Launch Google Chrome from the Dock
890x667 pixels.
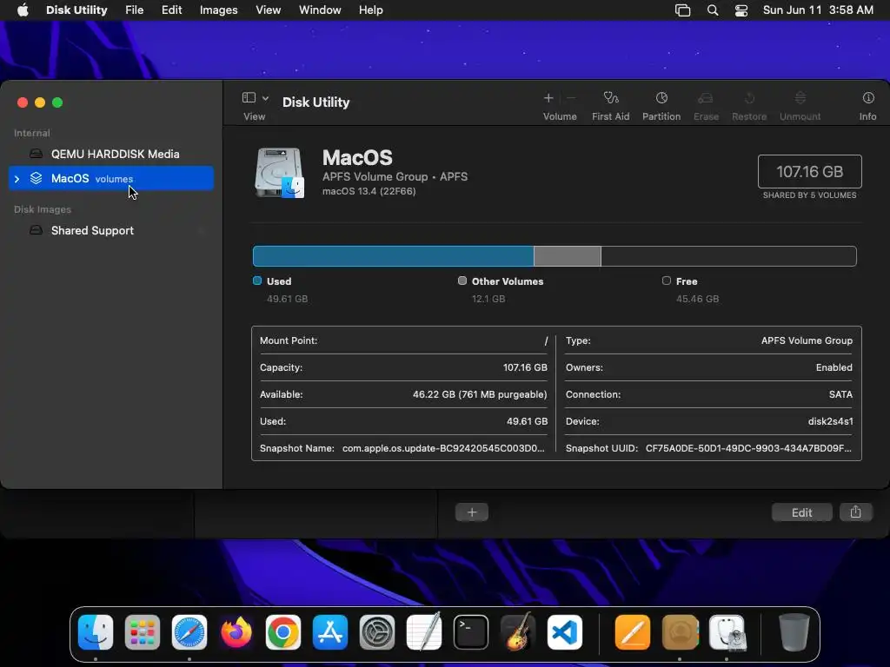click(x=283, y=632)
